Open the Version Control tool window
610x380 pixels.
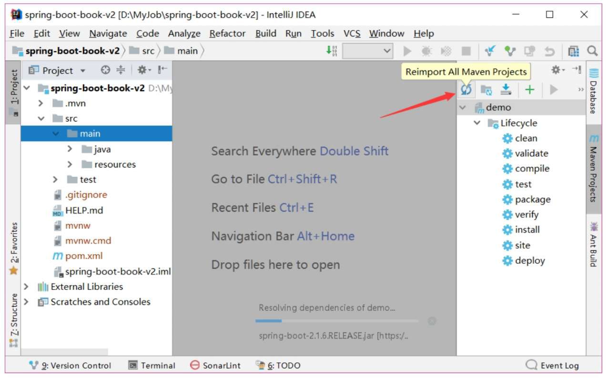[x=70, y=366]
